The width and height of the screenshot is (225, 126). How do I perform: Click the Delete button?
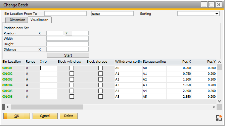[x=69, y=116]
